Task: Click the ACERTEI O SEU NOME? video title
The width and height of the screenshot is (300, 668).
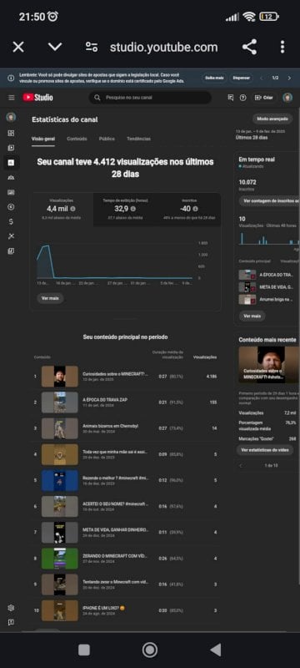Action: click(x=116, y=504)
